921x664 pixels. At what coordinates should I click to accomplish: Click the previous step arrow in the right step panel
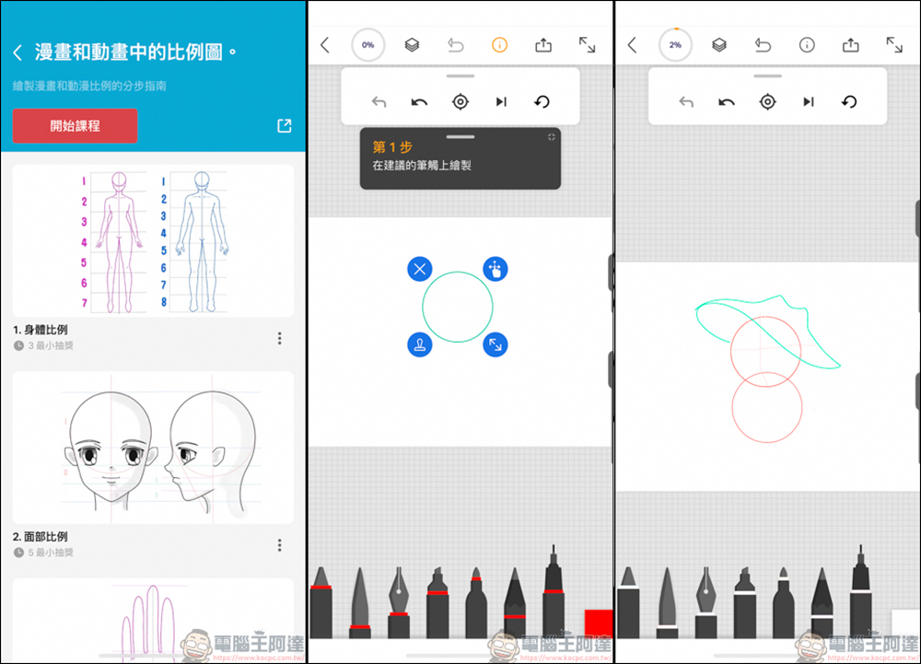coord(686,102)
